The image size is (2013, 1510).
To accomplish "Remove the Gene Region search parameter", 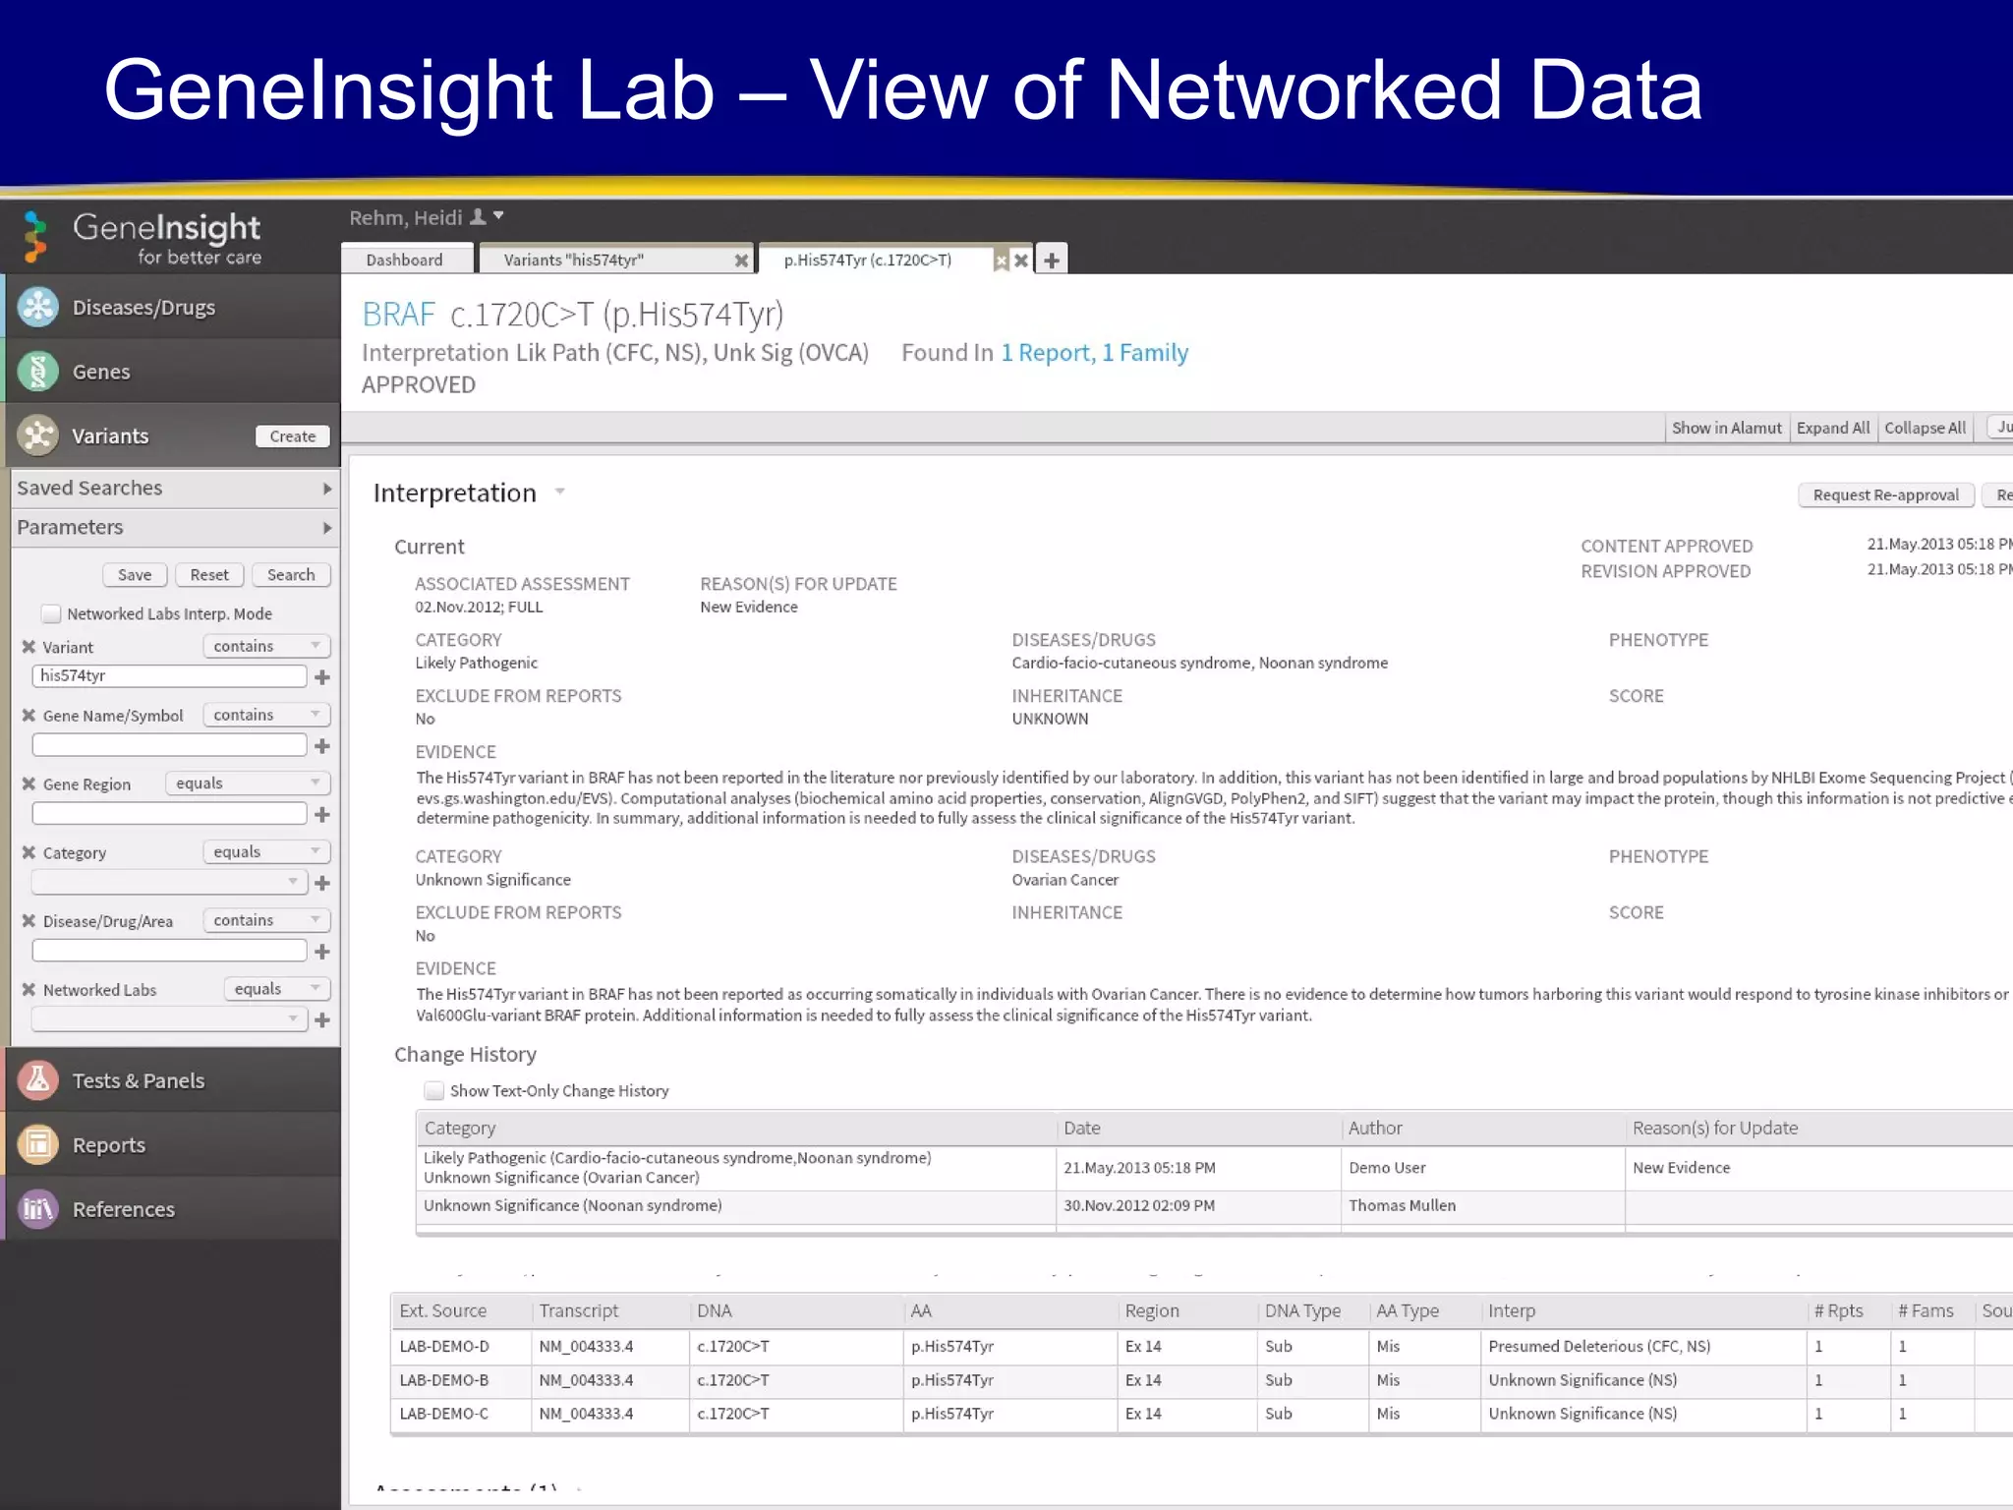I will (x=29, y=784).
